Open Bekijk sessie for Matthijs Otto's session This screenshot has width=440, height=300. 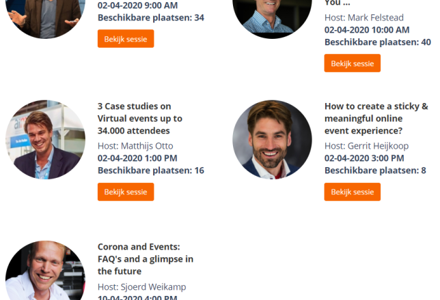click(126, 192)
